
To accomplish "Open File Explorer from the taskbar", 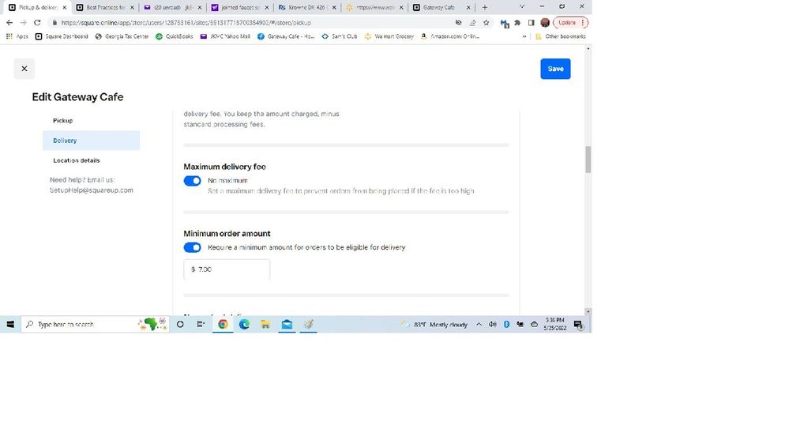I will pyautogui.click(x=265, y=325).
